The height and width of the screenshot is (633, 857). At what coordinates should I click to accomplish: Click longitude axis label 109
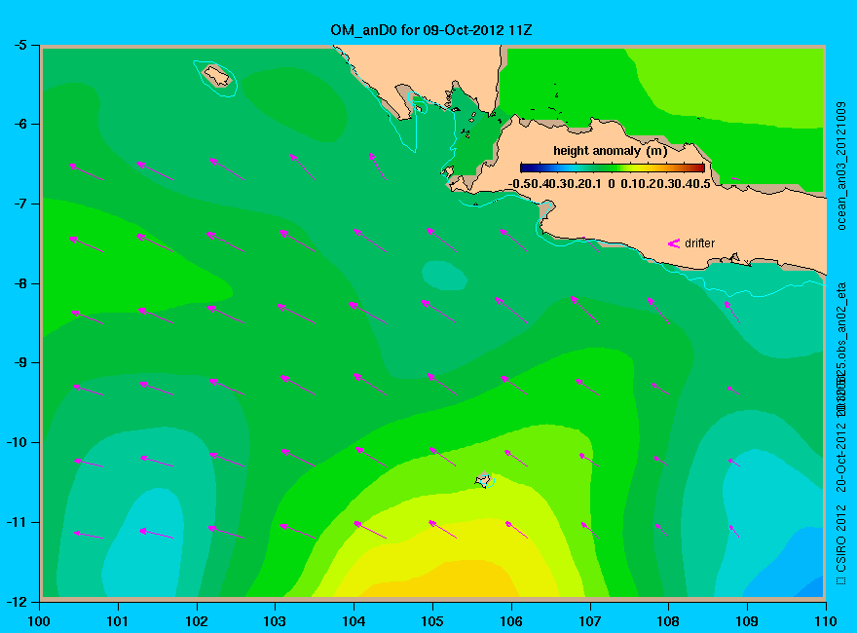pos(747,621)
